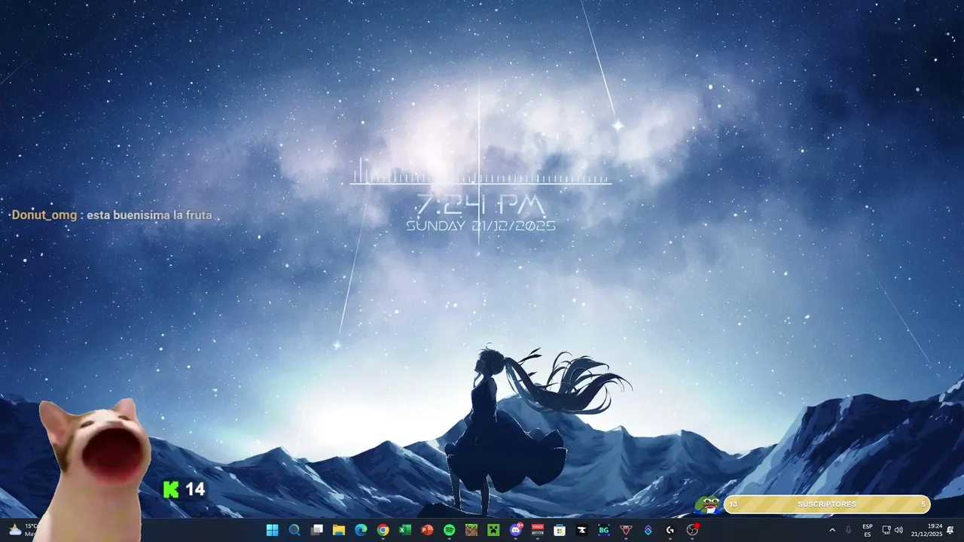Viewport: 964px width, 542px height.
Task: Open the notifications bell icon
Action: tap(950, 530)
